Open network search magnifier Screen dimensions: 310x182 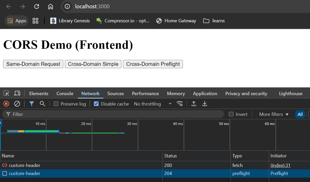click(x=42, y=104)
